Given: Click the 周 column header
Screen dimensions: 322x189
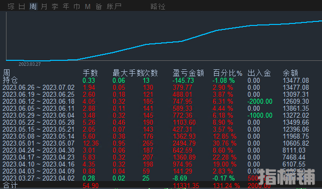Looking at the screenshot, I should click(x=6, y=73).
